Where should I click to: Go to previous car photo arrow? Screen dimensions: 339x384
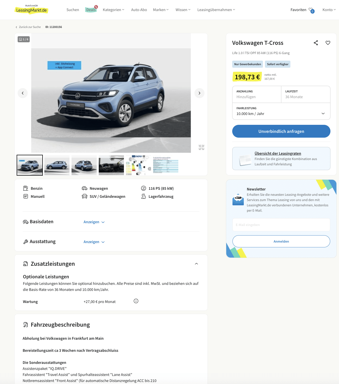coord(23,93)
